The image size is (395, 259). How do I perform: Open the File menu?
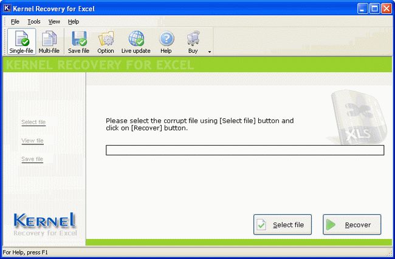tap(15, 22)
